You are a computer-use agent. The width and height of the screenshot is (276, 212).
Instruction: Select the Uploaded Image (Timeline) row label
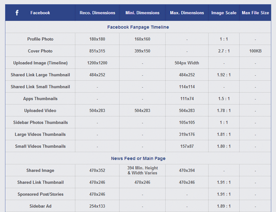pos(40,63)
